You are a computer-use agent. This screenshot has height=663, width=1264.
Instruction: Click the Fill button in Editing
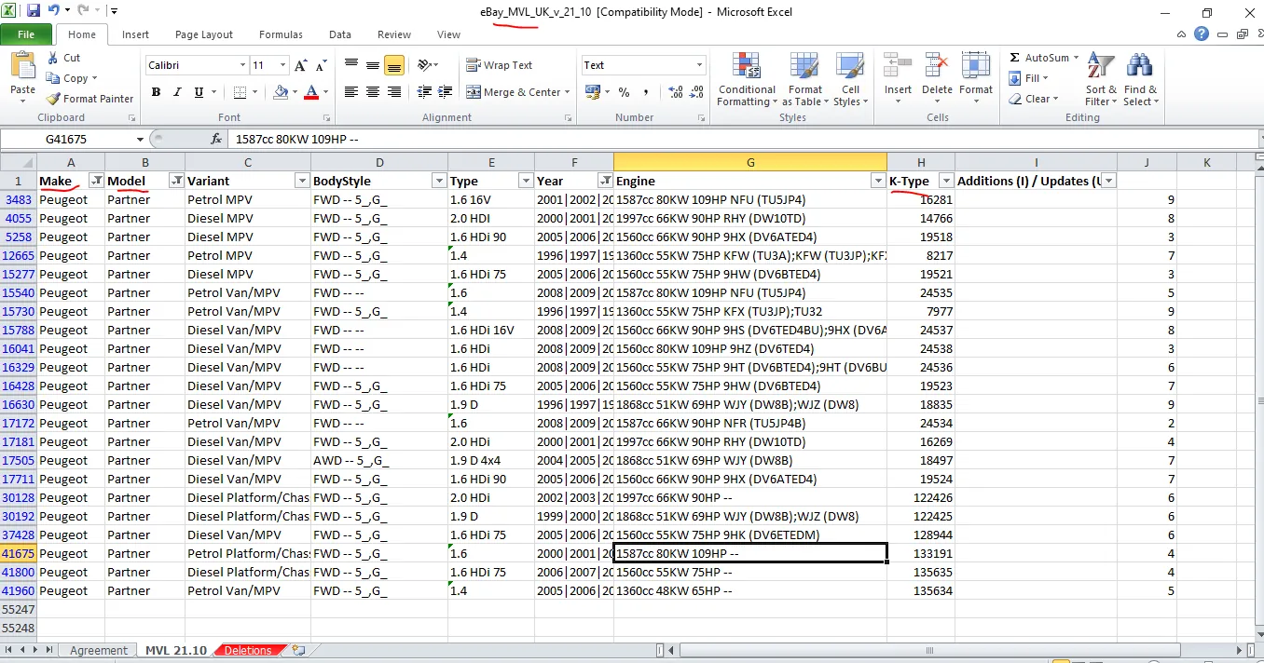(x=1029, y=78)
